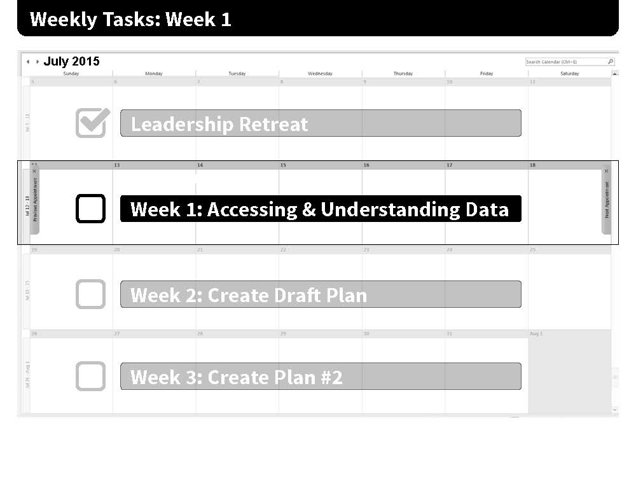
Task: Open the Week 2: Create Draft Plan event
Action: [x=321, y=294]
